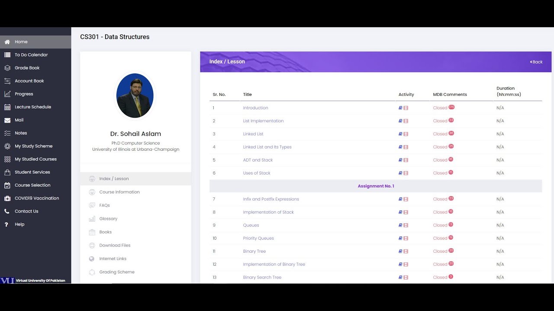This screenshot has height=311, width=554.
Task: Click the Progress chart icon in sidebar
Action: 7,94
